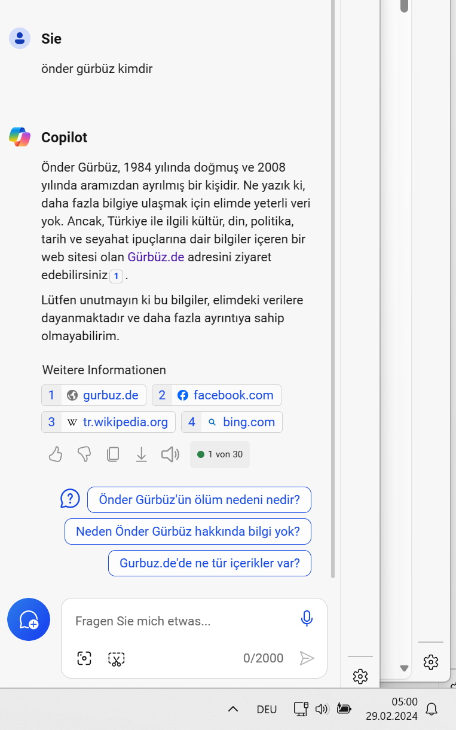Open the sidebar settings gear icon

[360, 676]
